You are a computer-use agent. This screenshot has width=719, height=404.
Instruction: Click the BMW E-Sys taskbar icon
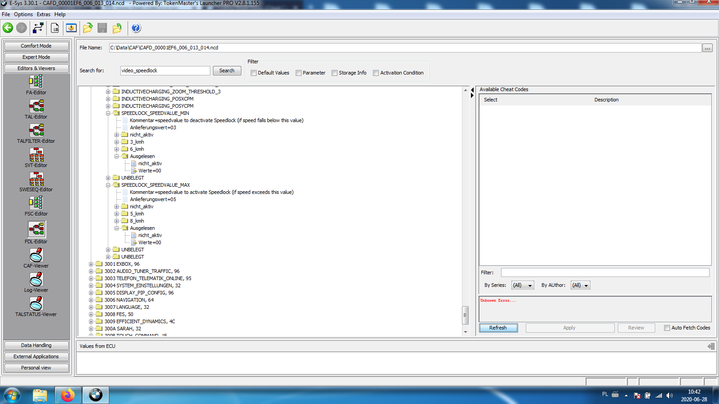coord(96,395)
